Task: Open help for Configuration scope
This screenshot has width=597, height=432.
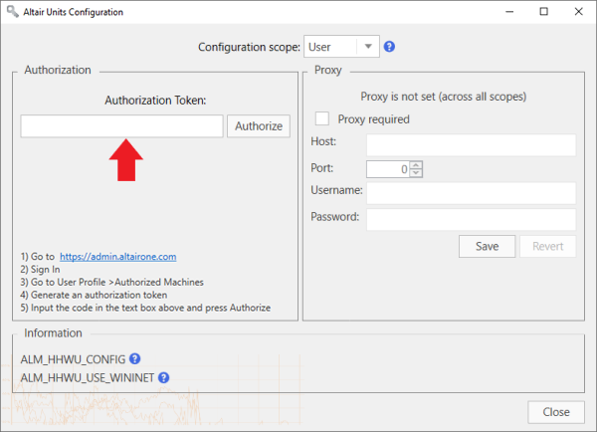Action: (x=389, y=47)
